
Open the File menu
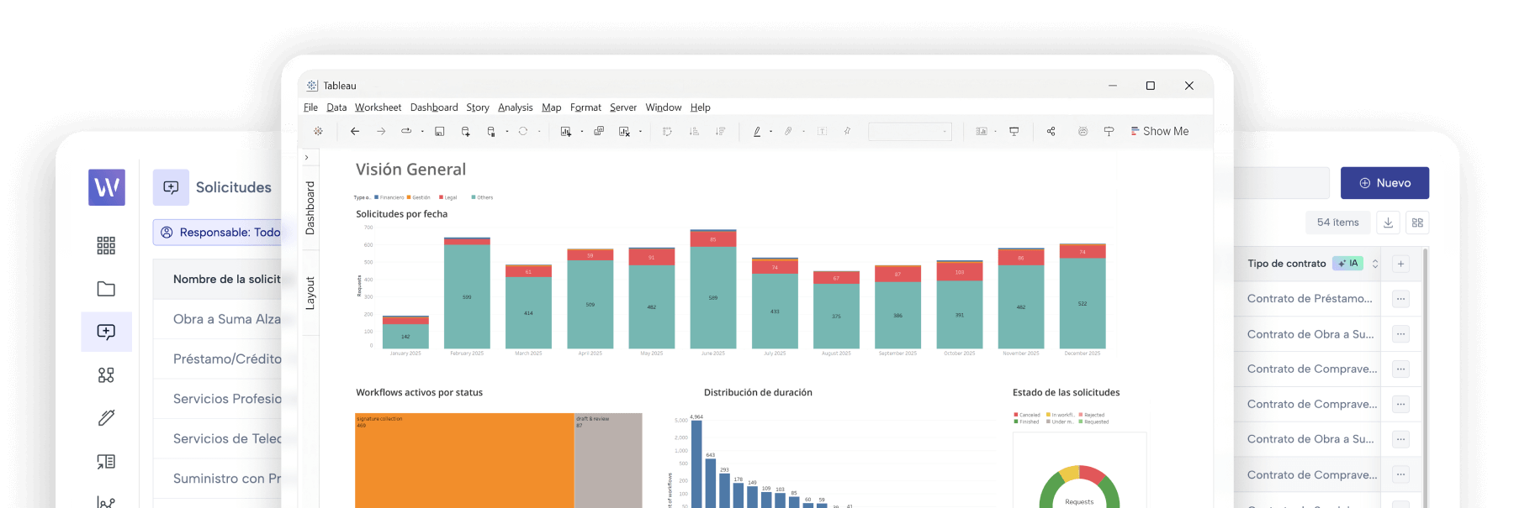tap(310, 107)
